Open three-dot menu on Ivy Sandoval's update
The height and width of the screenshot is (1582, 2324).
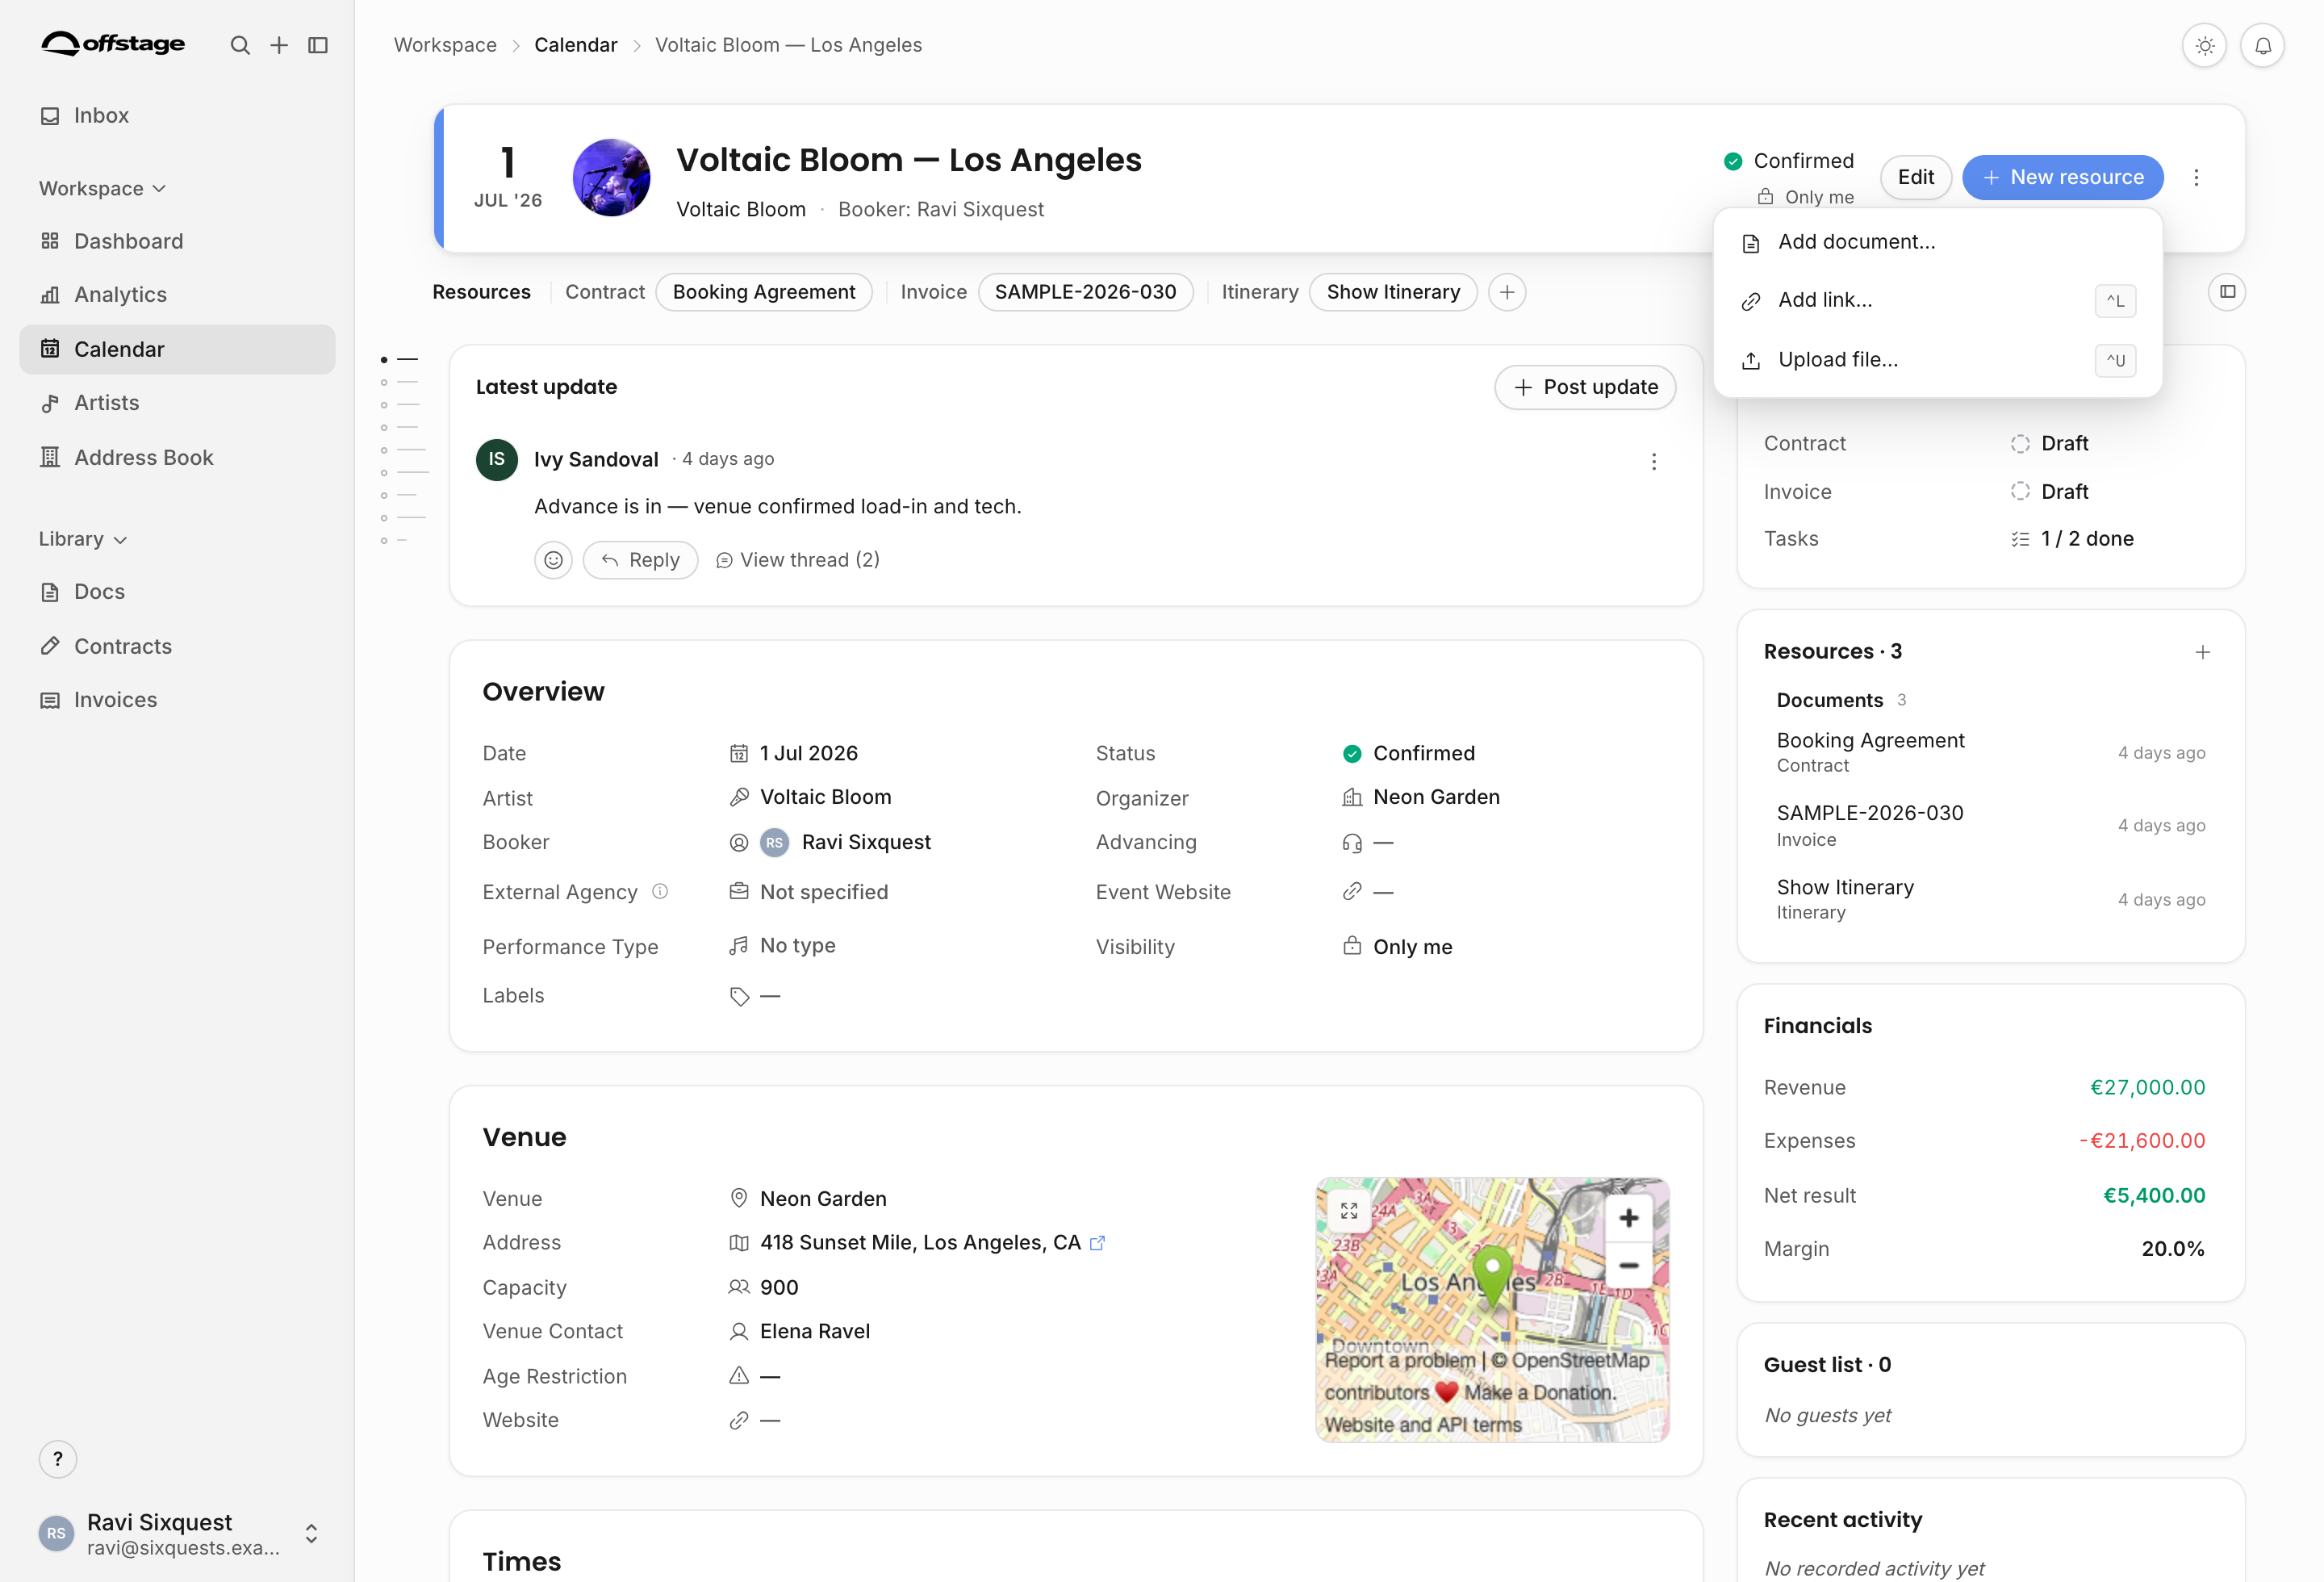(x=1653, y=461)
